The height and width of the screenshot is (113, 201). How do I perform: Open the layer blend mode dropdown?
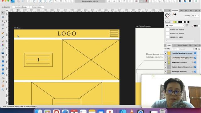pos(187,49)
